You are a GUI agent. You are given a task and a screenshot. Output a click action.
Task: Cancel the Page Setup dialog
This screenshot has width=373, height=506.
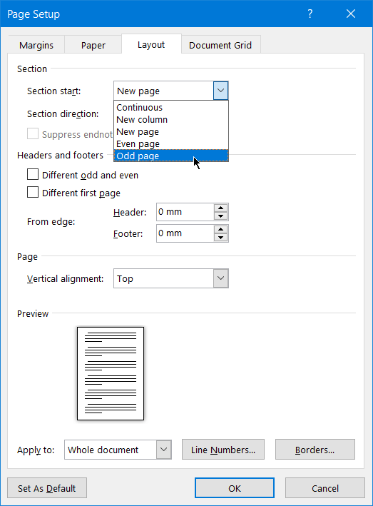tap(325, 488)
